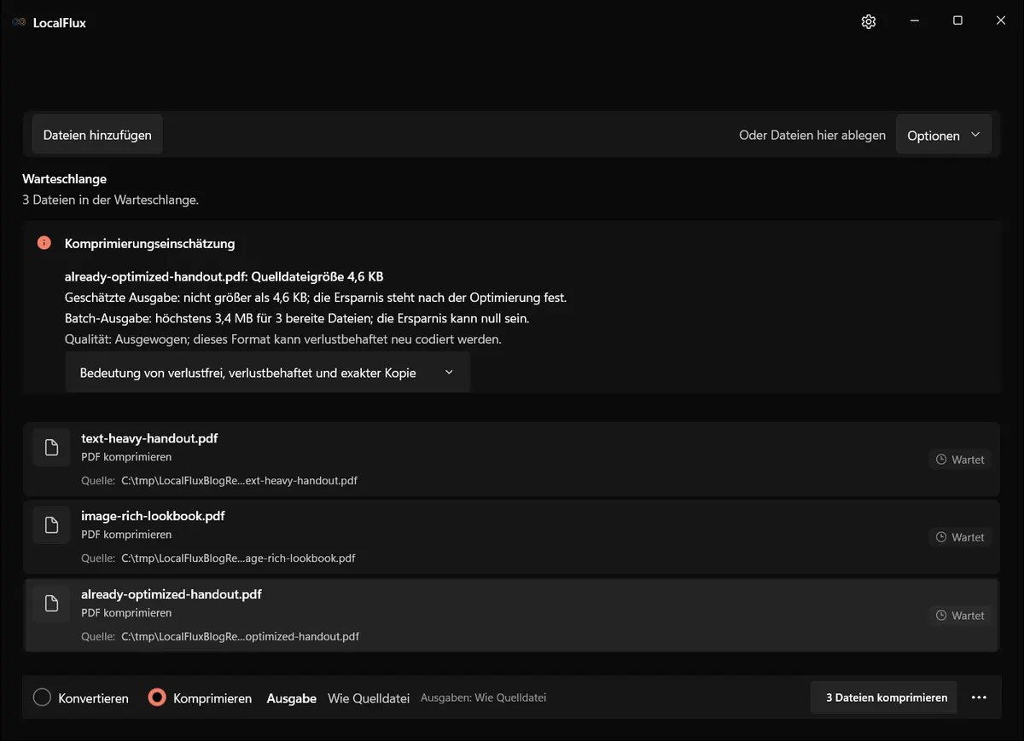Expand Bedeutung von verlustfrei, verlustbehaftet explanation

(x=267, y=373)
